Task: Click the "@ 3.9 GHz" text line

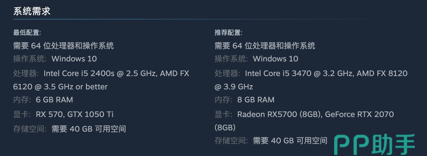Action: 234,87
